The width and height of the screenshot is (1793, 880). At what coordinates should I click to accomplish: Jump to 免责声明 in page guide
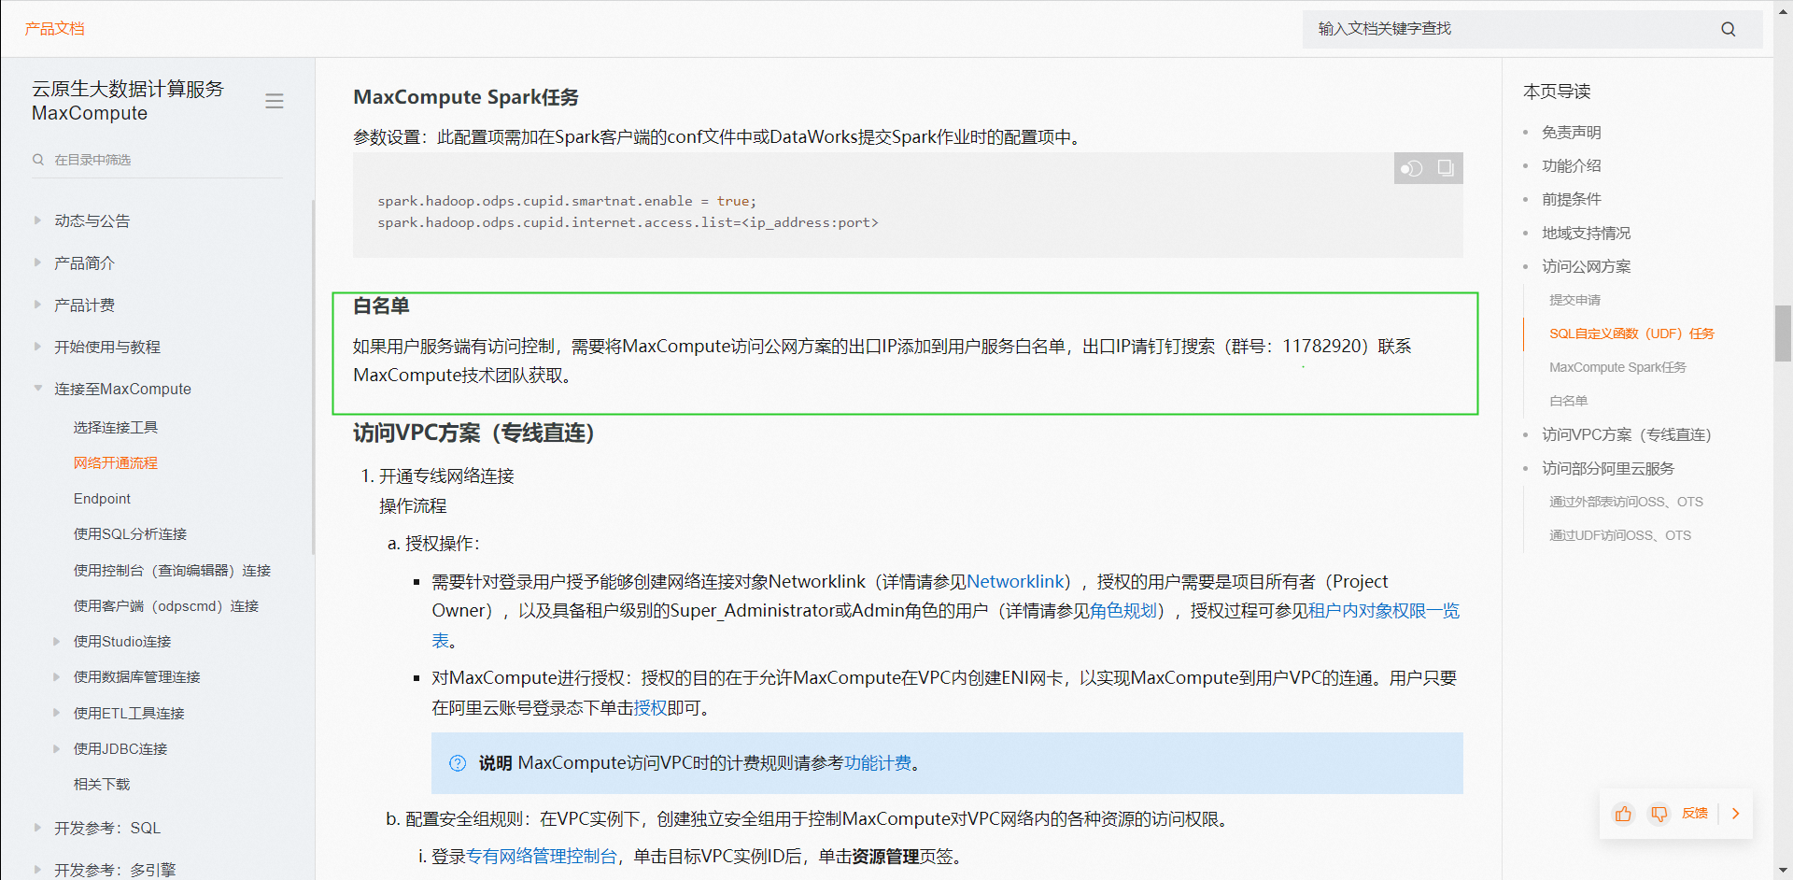point(1571,133)
